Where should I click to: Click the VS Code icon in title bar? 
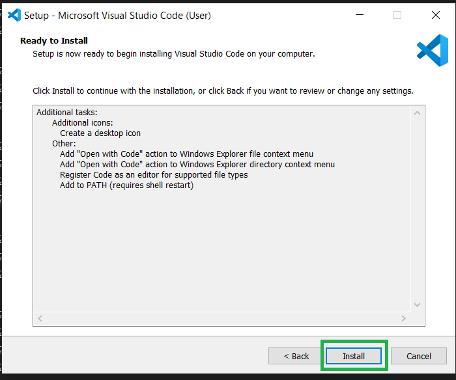pyautogui.click(x=14, y=15)
